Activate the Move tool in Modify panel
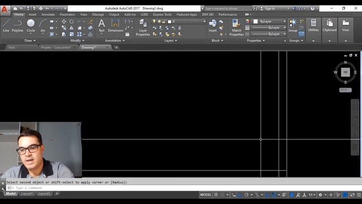 point(64,22)
